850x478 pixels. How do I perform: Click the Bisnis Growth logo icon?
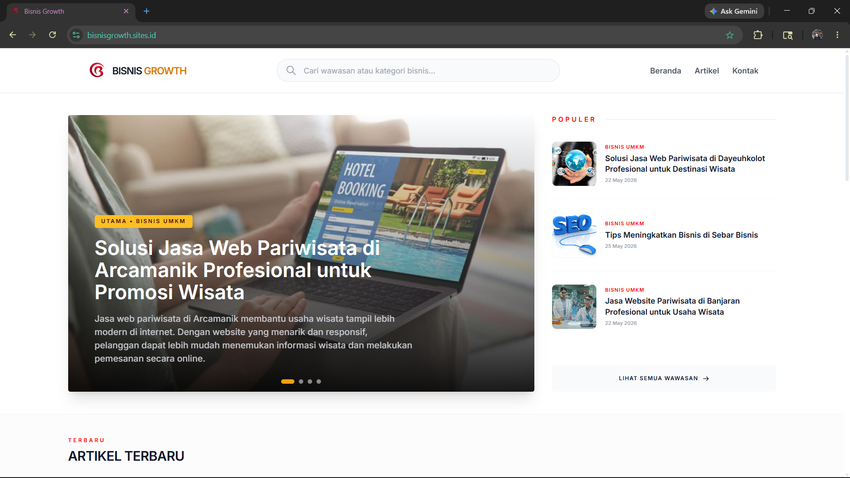tap(97, 70)
